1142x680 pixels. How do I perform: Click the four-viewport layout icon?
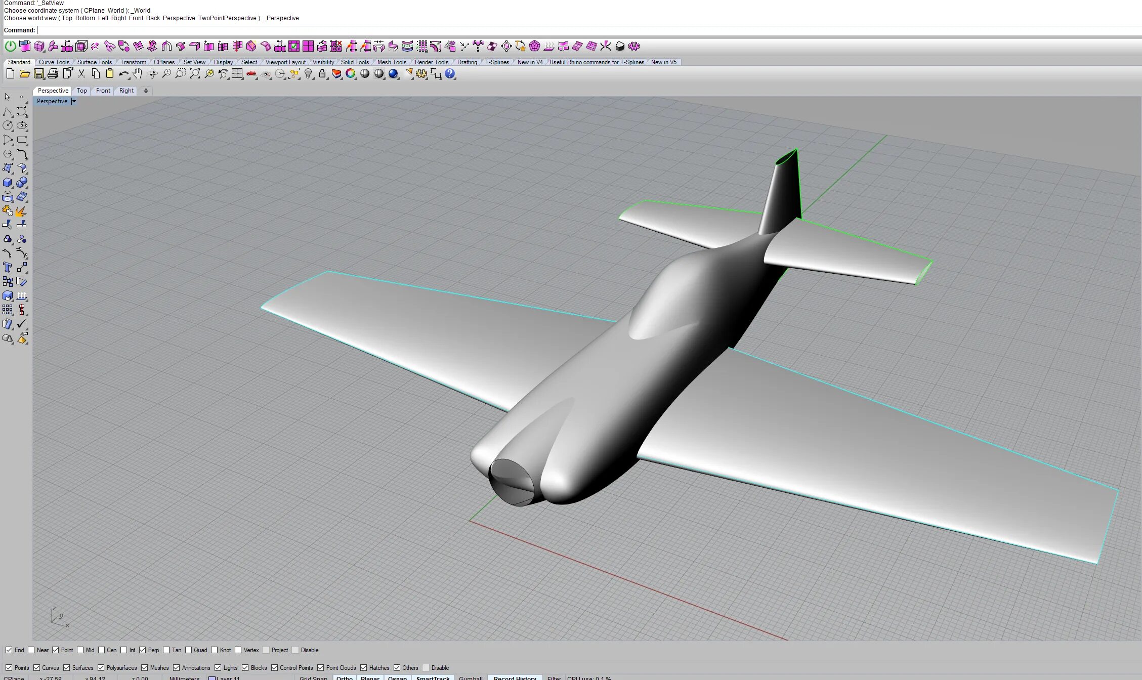pos(237,74)
